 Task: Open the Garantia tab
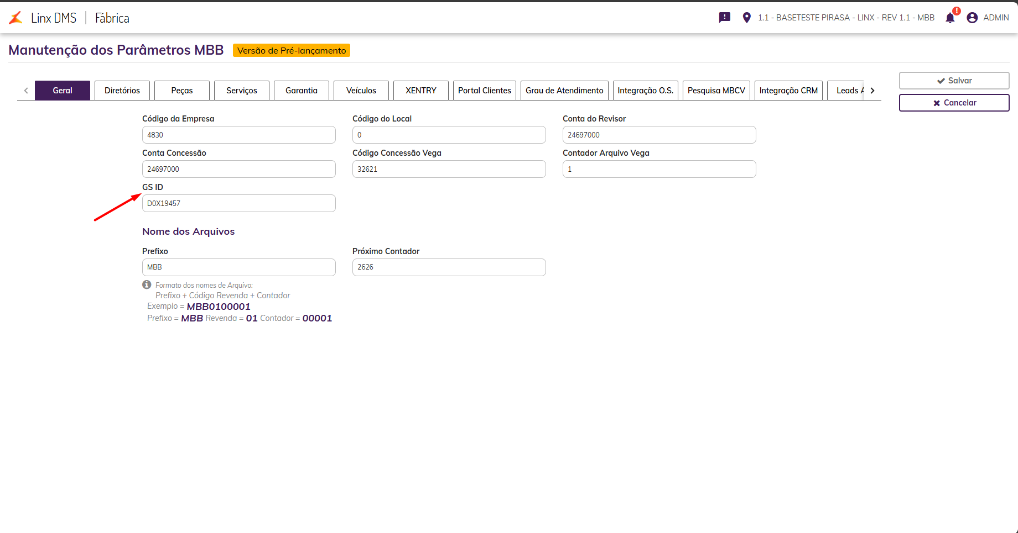click(x=302, y=91)
